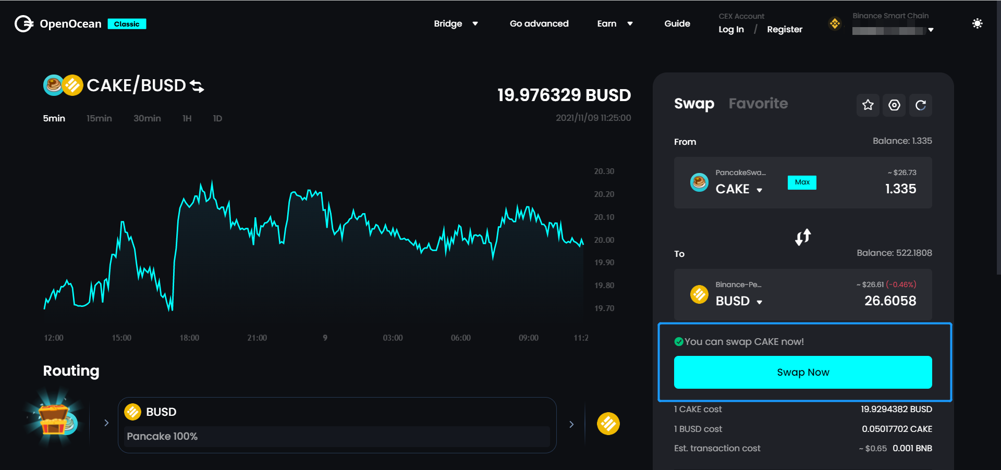Toggle the light/dark theme sun icon
The height and width of the screenshot is (470, 1001).
(978, 23)
